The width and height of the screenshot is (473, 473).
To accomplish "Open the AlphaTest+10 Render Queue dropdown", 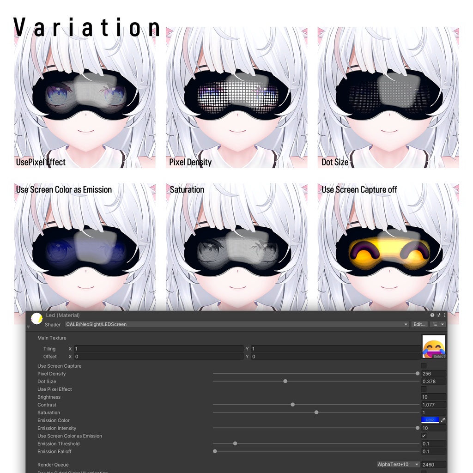I will click(x=398, y=465).
